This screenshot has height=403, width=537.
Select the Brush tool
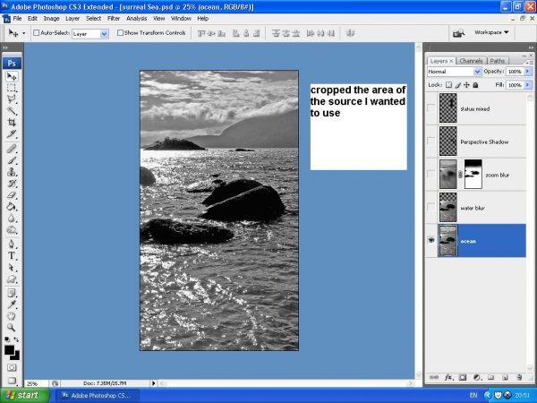(x=12, y=160)
